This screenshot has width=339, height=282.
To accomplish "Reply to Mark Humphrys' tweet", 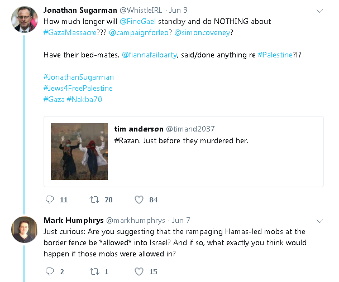I will pyautogui.click(x=50, y=271).
